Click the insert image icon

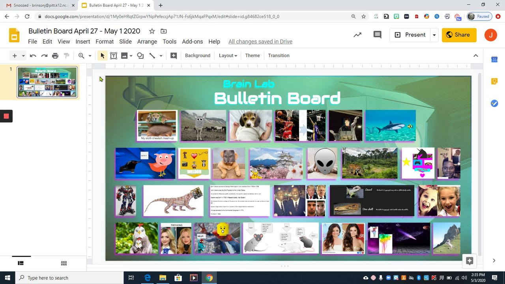tap(124, 56)
